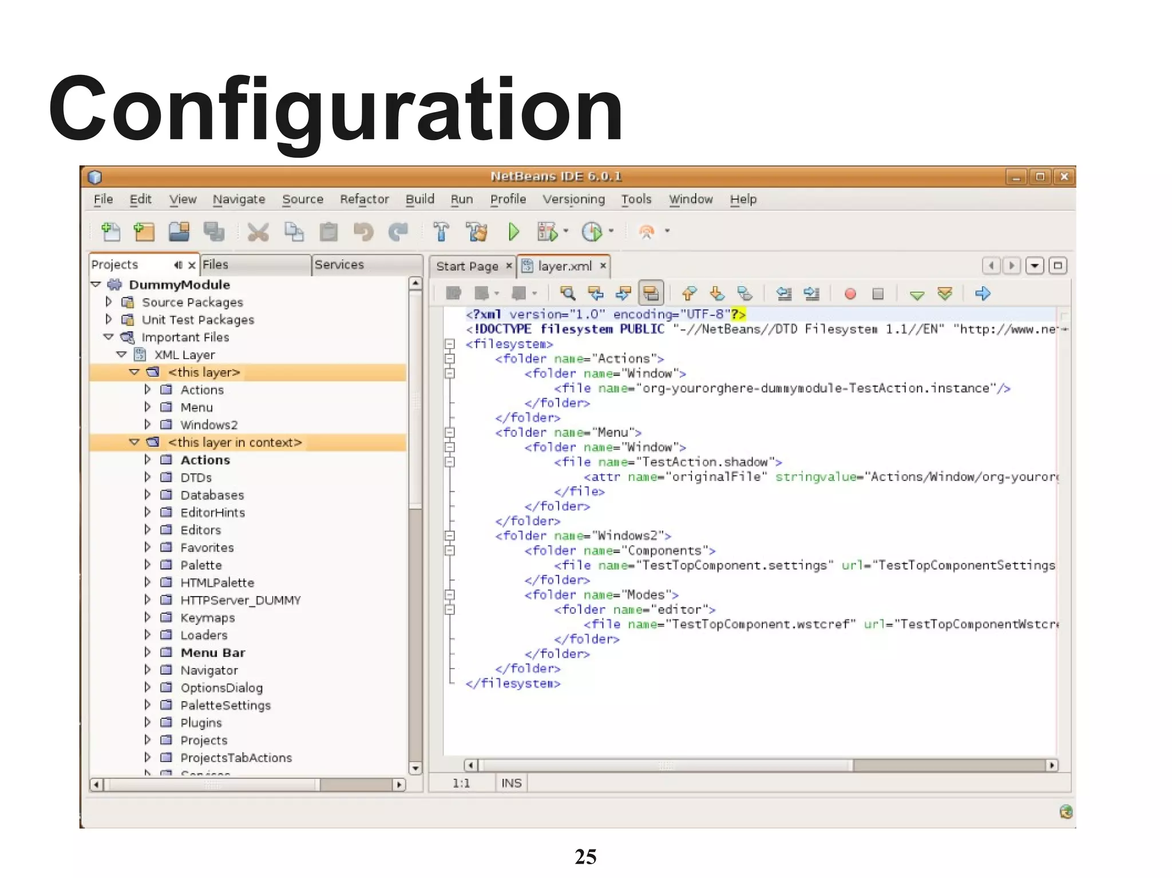The image size is (1172, 878).
Task: Collapse the <this layer> node
Action: point(134,372)
